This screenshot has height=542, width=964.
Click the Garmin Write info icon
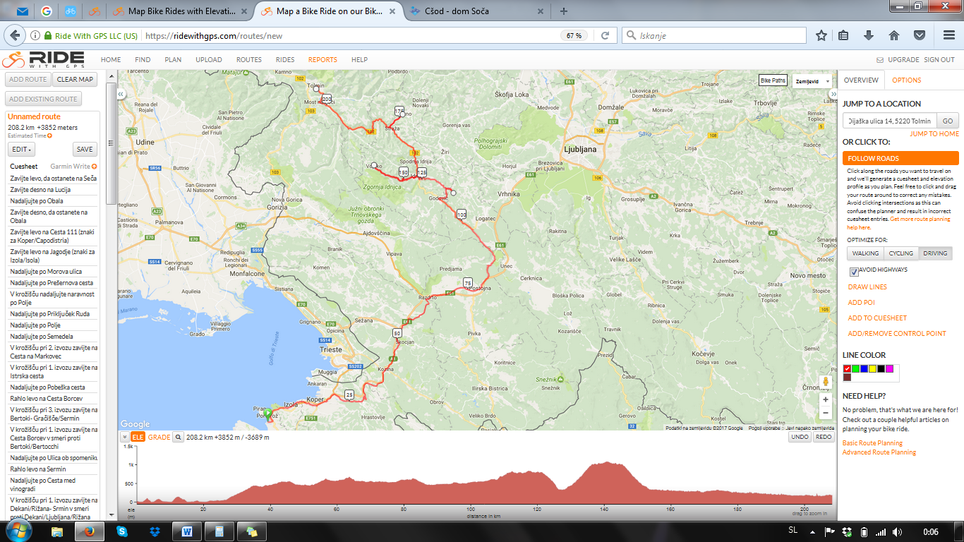click(95, 167)
